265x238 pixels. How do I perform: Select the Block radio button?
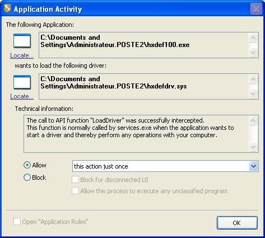tap(27, 177)
